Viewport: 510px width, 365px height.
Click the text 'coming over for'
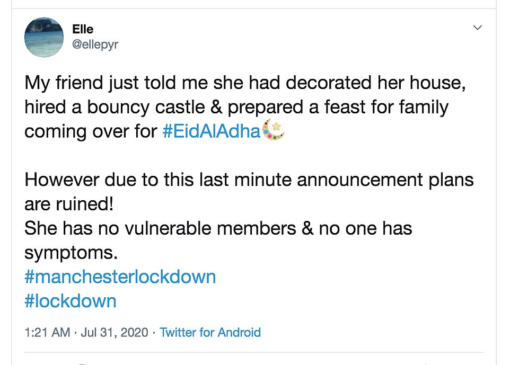[91, 132]
